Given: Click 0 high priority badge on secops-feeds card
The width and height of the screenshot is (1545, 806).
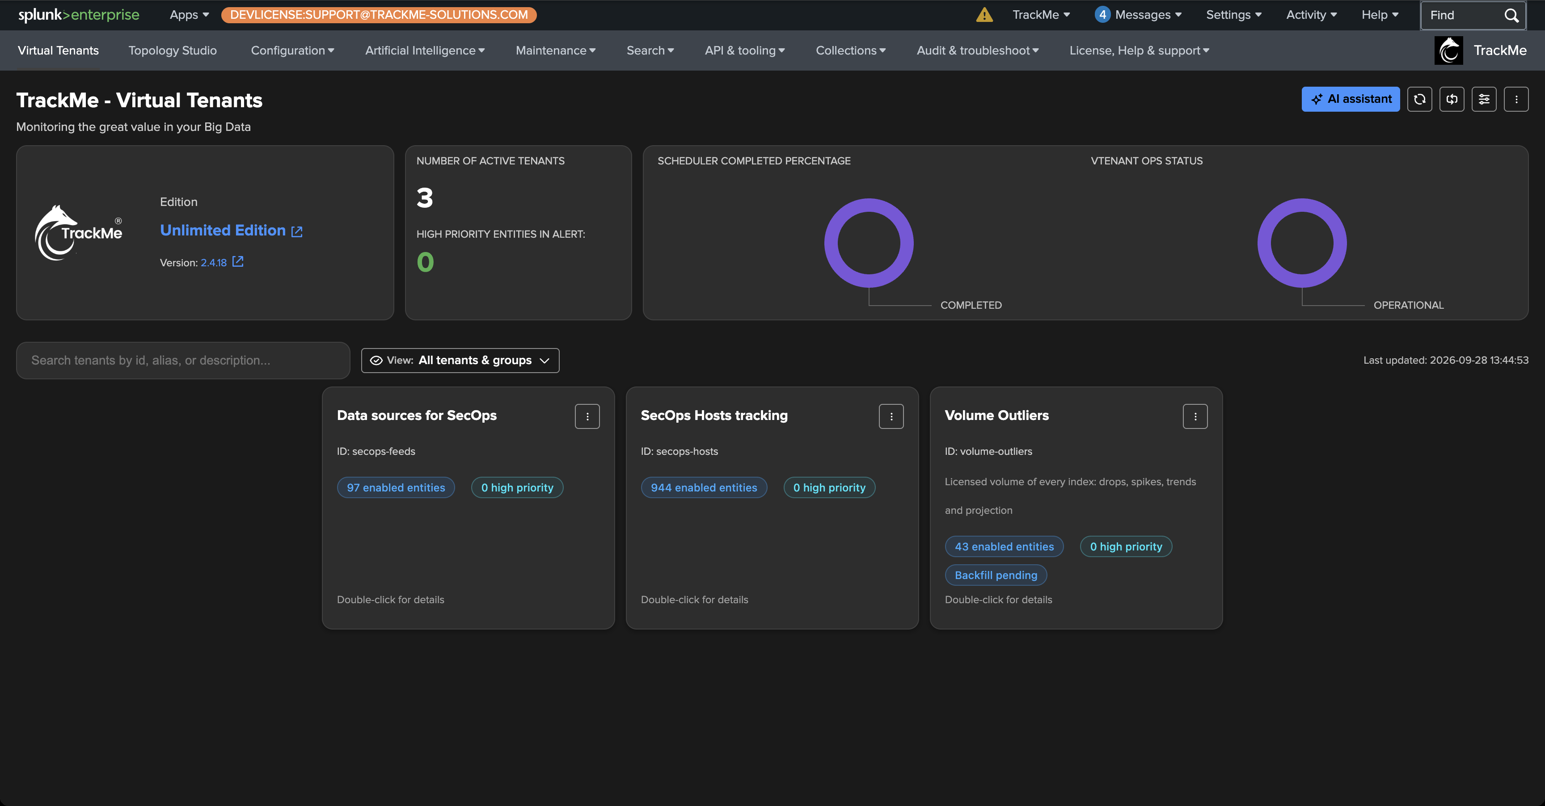Looking at the screenshot, I should tap(517, 488).
